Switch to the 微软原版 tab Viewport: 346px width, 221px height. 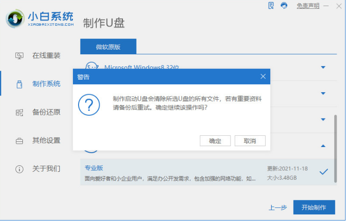point(108,46)
